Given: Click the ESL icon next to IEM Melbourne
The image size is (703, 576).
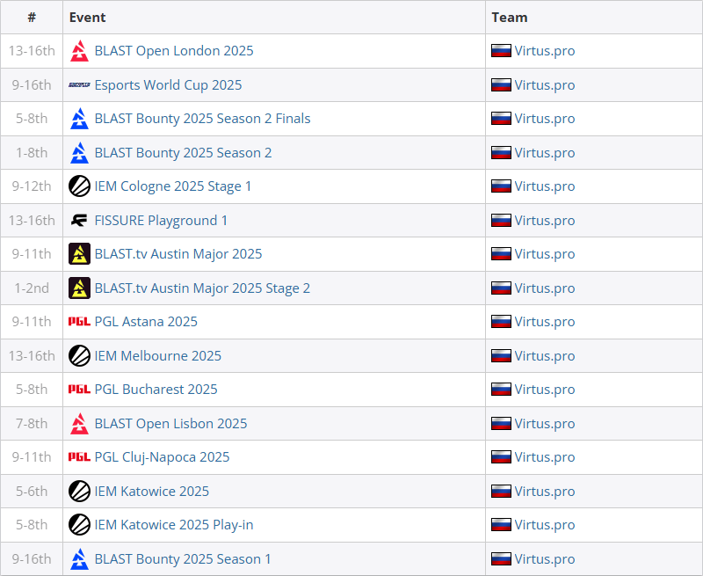Looking at the screenshot, I should [79, 356].
